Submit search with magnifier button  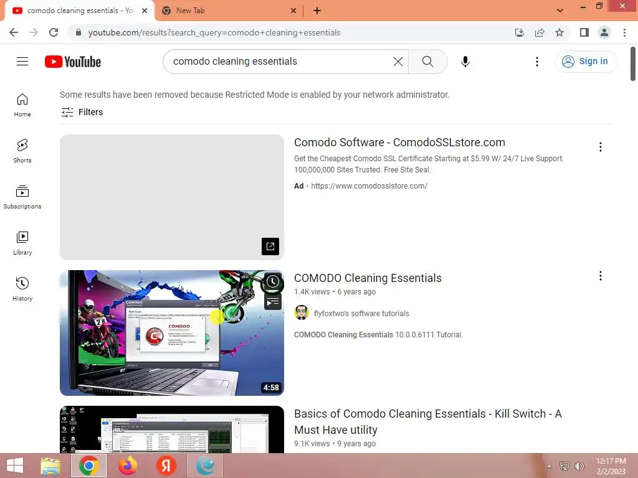[427, 62]
